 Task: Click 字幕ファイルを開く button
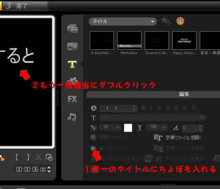click(178, 138)
